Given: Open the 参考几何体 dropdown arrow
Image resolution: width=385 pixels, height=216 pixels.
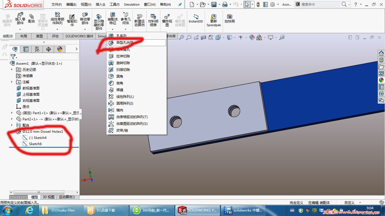Looking at the screenshot, I should point(126,29).
